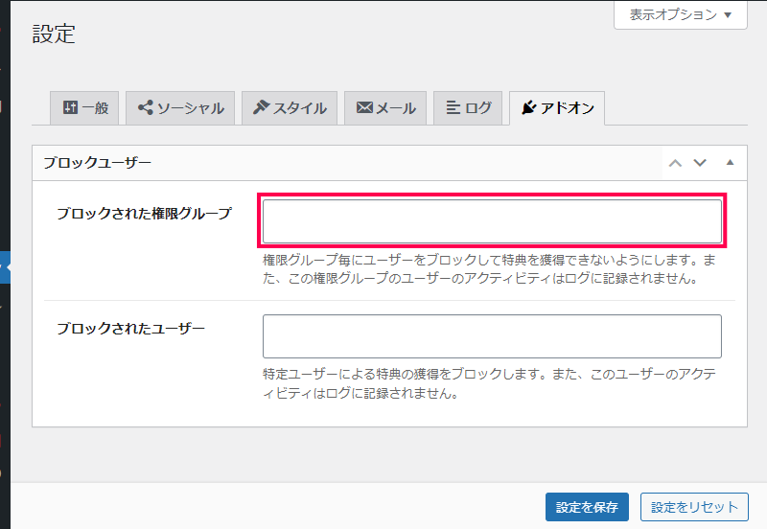Click the ブロックユーザー panel title

(x=98, y=162)
